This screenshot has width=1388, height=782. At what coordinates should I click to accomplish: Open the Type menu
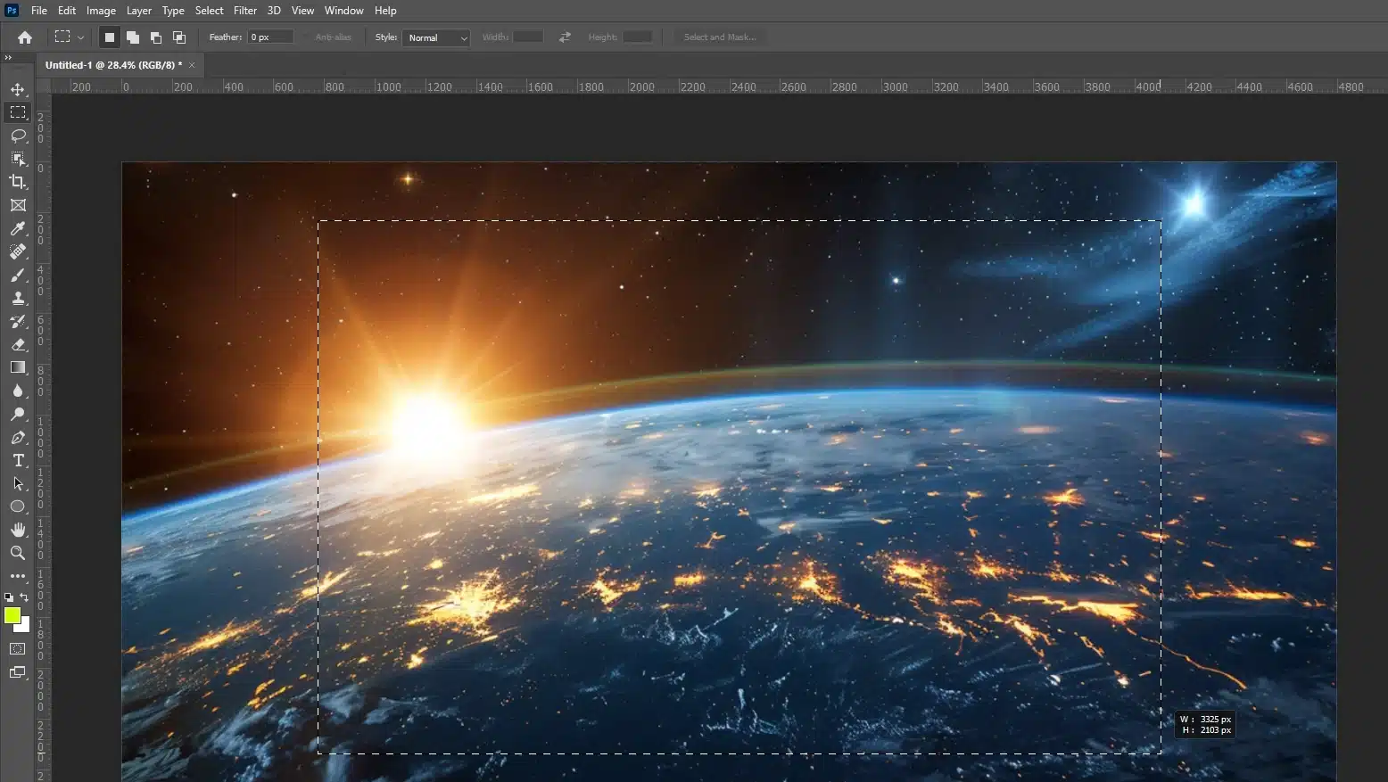tap(173, 11)
